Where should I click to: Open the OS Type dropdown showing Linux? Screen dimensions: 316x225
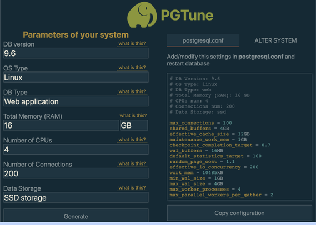click(x=76, y=78)
